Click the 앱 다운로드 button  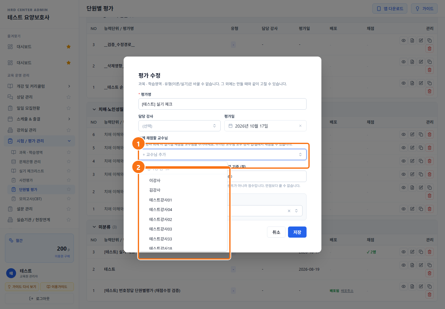click(x=390, y=9)
